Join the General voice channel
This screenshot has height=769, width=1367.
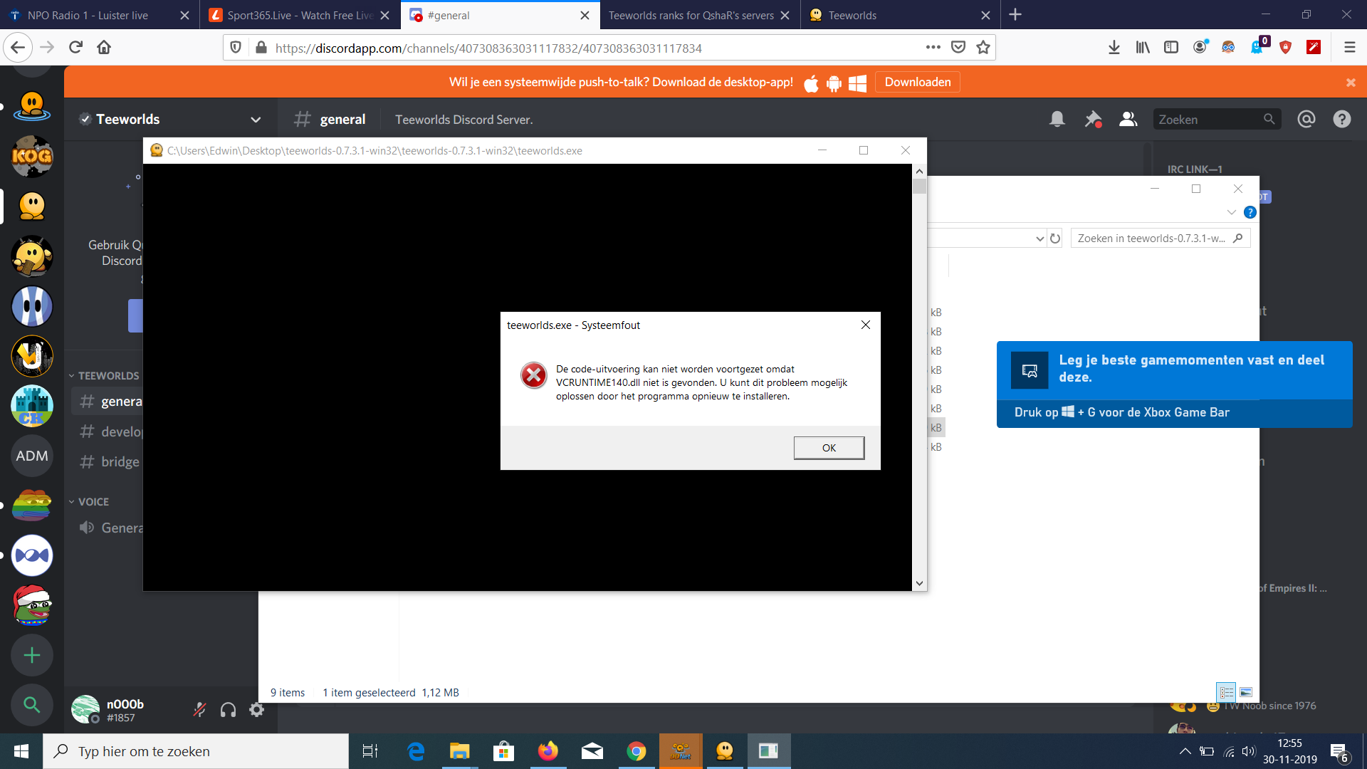click(x=110, y=528)
